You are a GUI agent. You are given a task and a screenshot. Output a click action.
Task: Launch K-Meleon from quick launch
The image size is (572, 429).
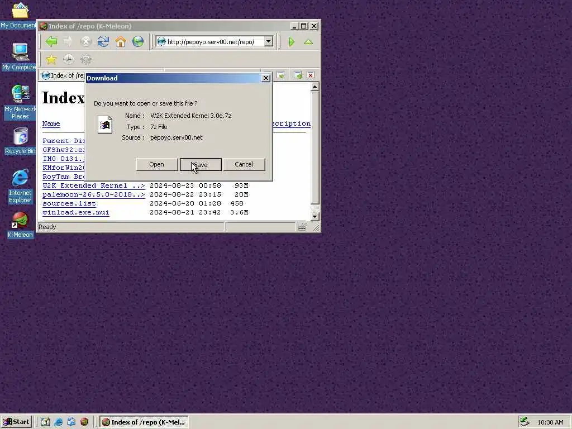tap(84, 422)
